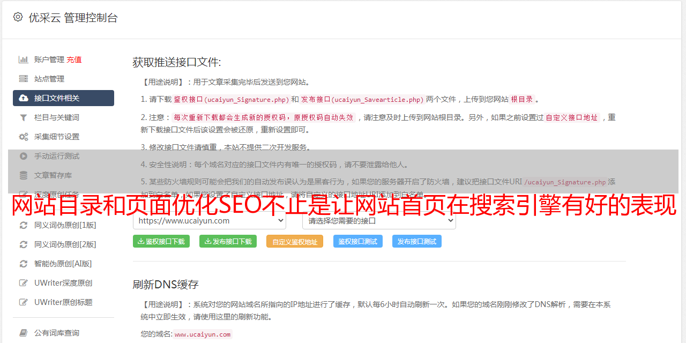Click the edit icon of UWriter原创标题

[24, 302]
